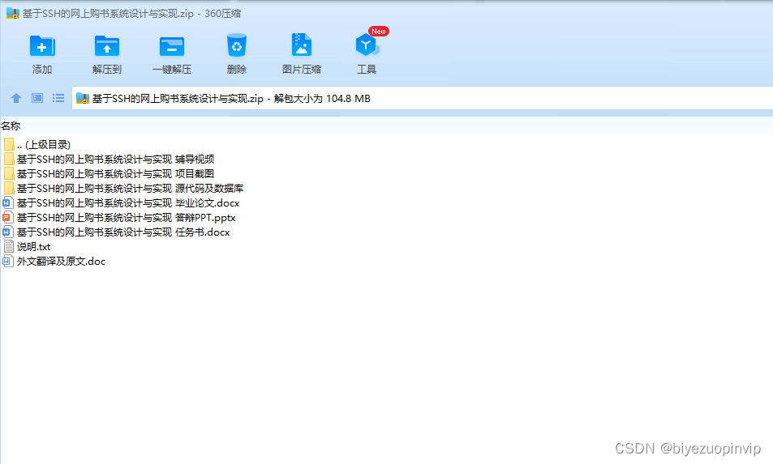Select the 外文翻译及原文.doc file icon

click(7, 261)
